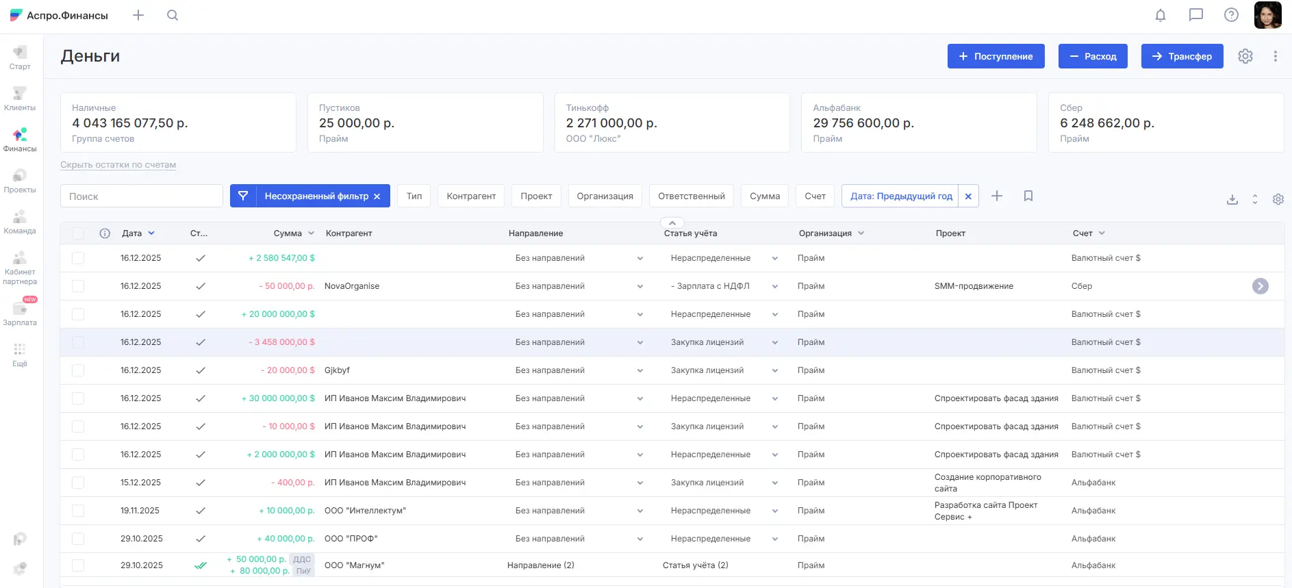Screen dimensions: 1292x588
Task: Click the download export icon
Action: [1232, 199]
